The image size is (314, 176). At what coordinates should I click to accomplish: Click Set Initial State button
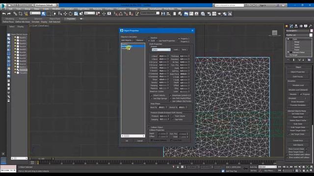[x=298, y=114]
